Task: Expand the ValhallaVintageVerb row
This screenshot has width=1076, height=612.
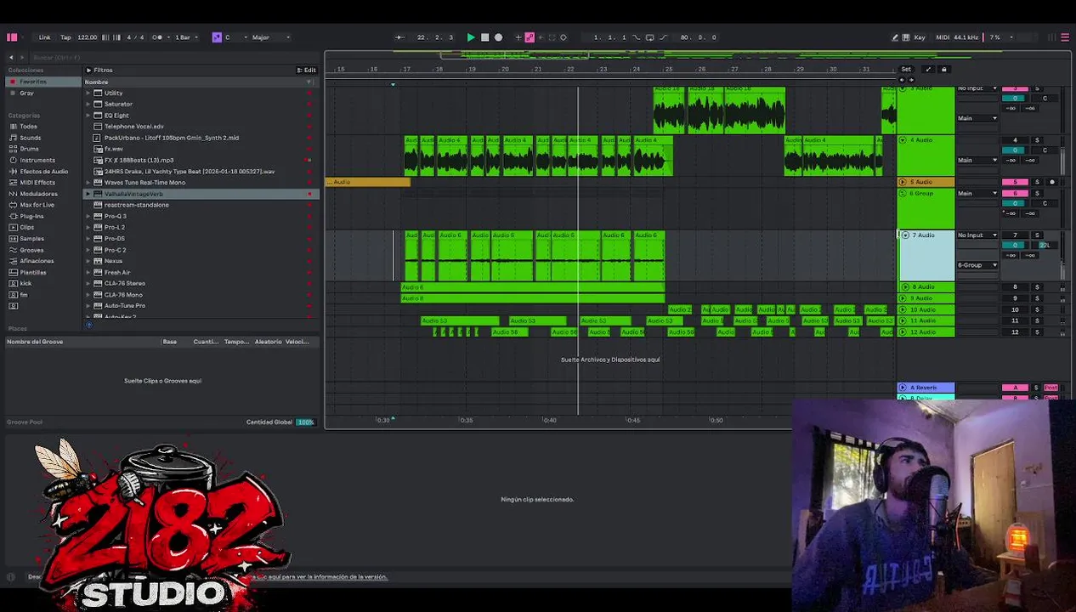Action: [88, 194]
